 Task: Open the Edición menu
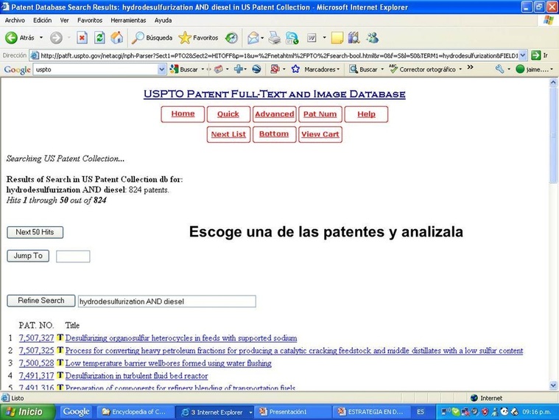coord(43,21)
